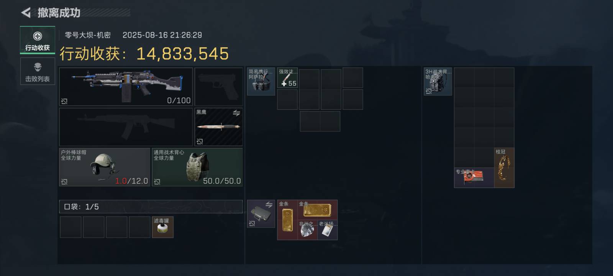Select the 户外棒球帽 helmet item
Image resolution: width=613 pixels, height=276 pixels.
click(x=105, y=167)
